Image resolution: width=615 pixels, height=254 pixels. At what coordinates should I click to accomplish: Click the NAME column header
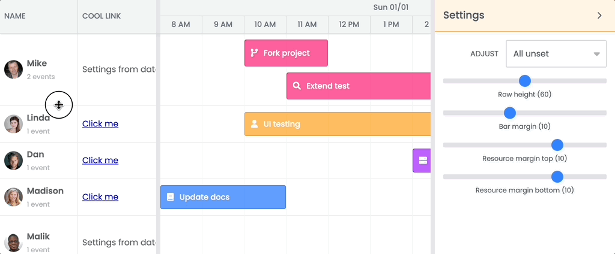[15, 16]
